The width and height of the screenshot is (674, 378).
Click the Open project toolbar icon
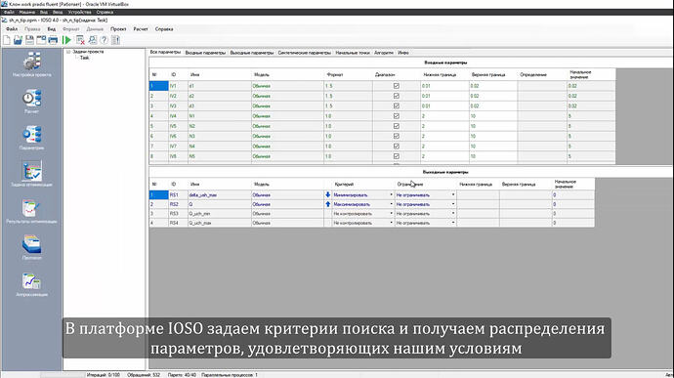18,40
